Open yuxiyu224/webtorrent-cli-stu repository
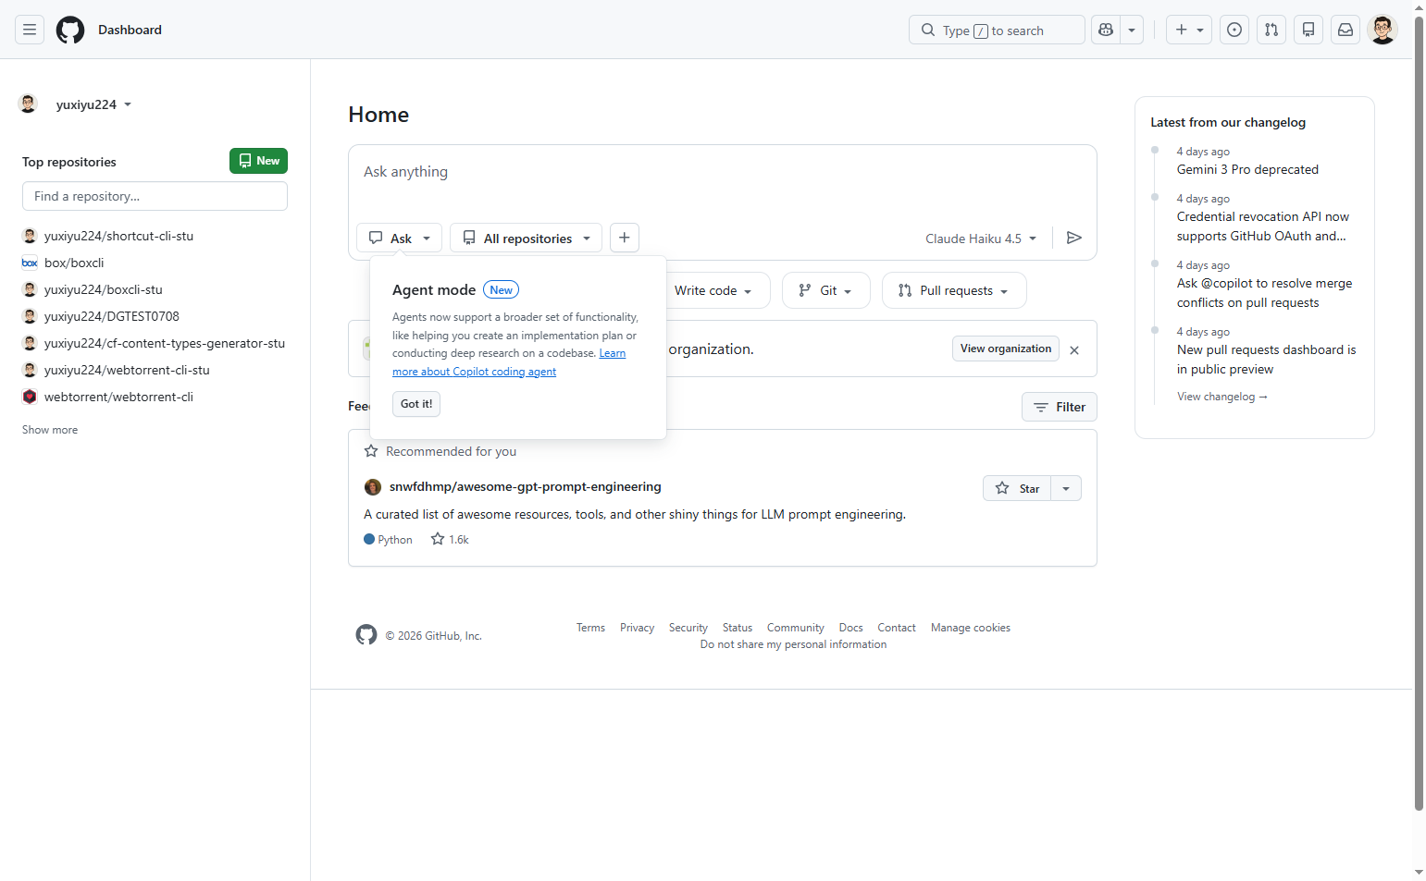Viewport: 1426px width, 881px height. [x=127, y=370]
